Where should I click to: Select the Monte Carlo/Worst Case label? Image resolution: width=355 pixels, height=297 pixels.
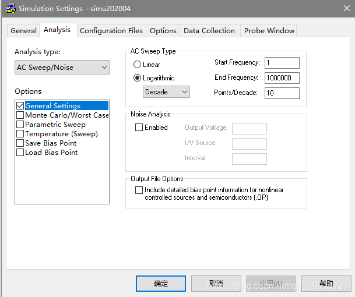point(67,115)
